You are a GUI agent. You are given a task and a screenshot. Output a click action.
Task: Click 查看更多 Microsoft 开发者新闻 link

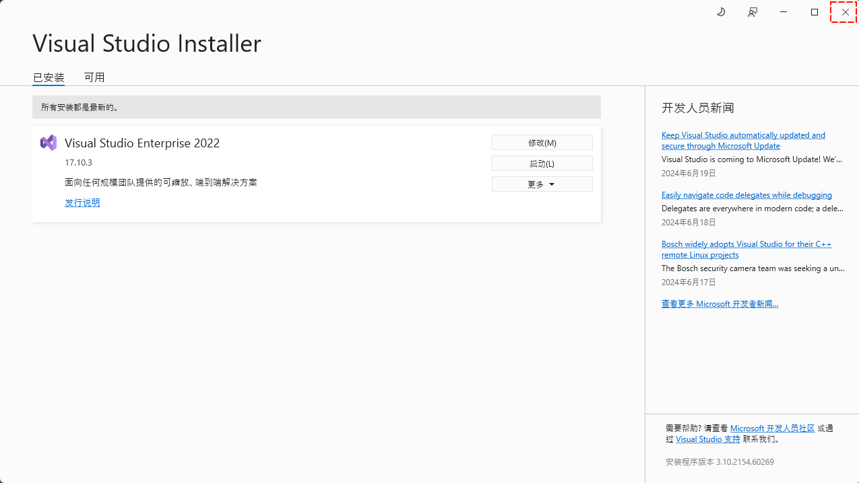tap(720, 304)
